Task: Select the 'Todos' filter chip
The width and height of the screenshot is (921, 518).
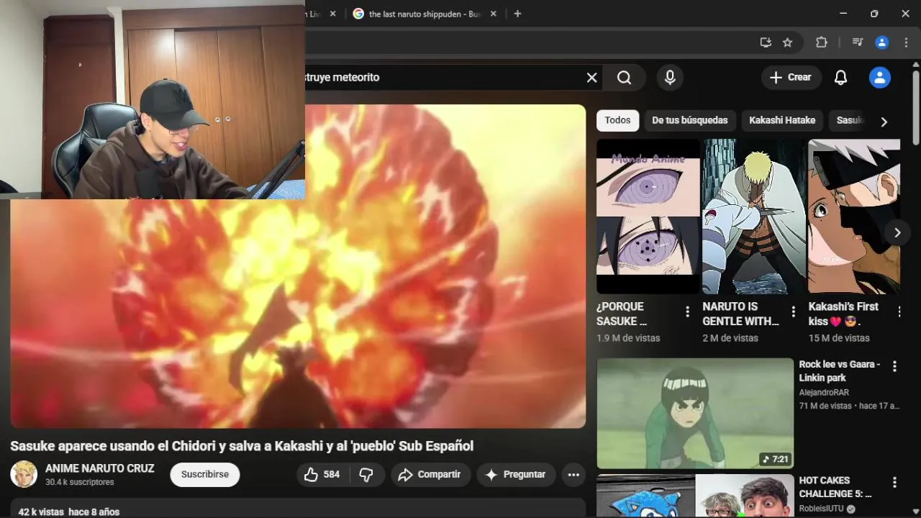Action: (617, 120)
